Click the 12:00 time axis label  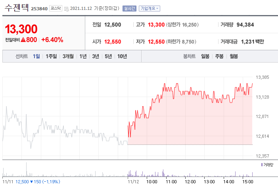pos(190,182)
